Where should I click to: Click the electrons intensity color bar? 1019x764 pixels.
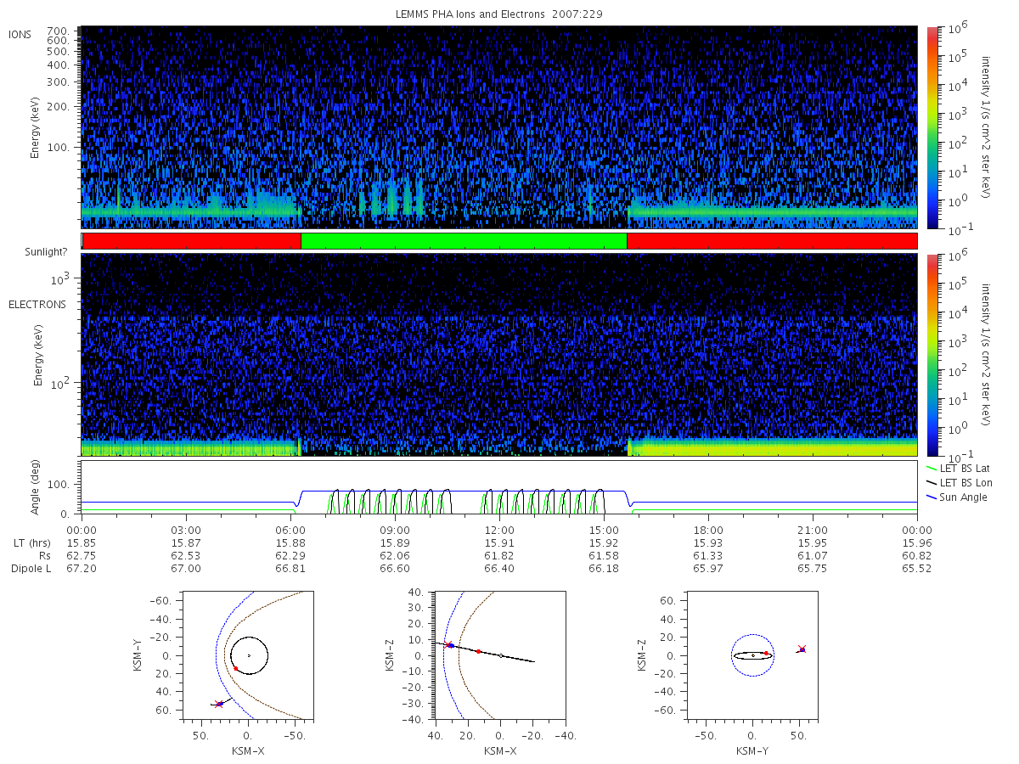[x=932, y=355]
